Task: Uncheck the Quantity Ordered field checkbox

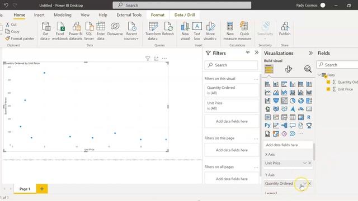Action: click(x=328, y=82)
